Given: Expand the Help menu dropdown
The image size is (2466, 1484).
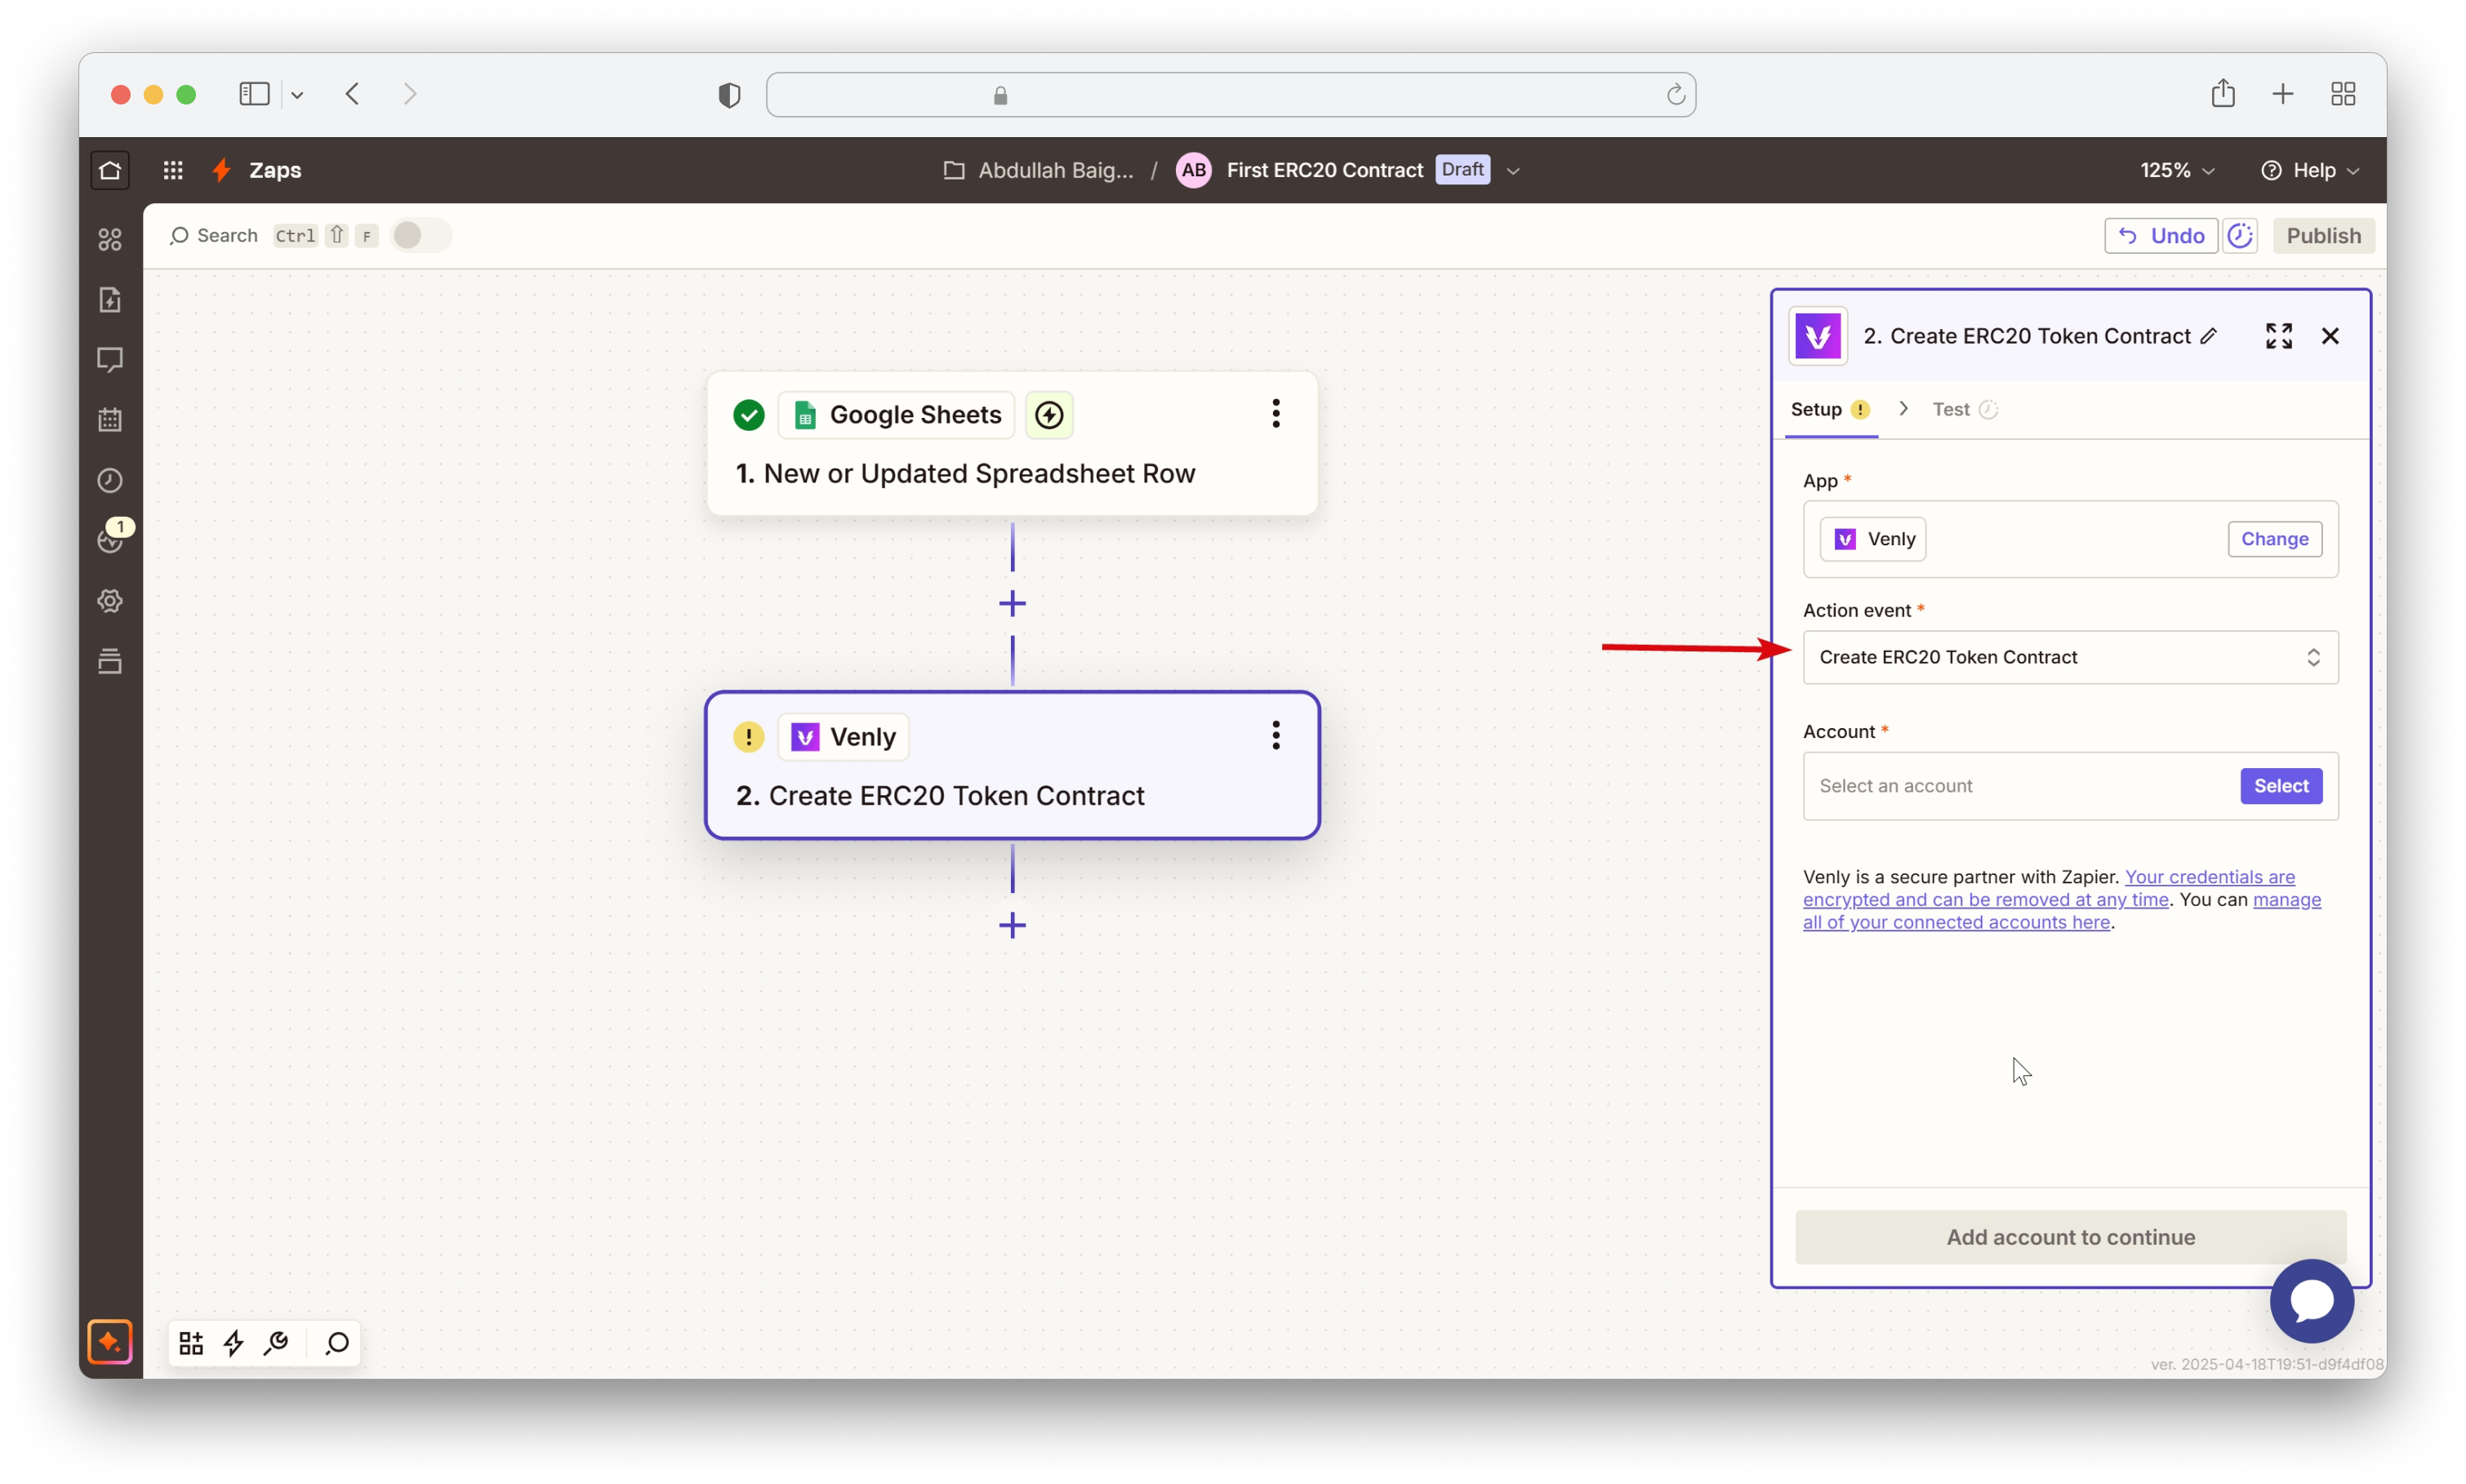Looking at the screenshot, I should [2310, 171].
